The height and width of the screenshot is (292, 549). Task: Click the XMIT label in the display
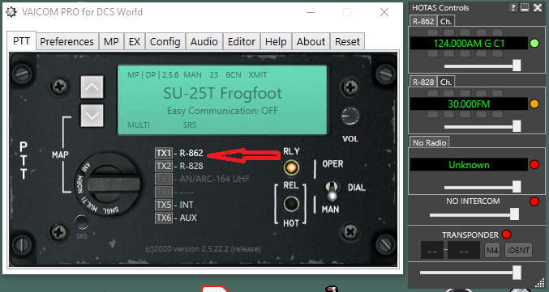[258, 74]
